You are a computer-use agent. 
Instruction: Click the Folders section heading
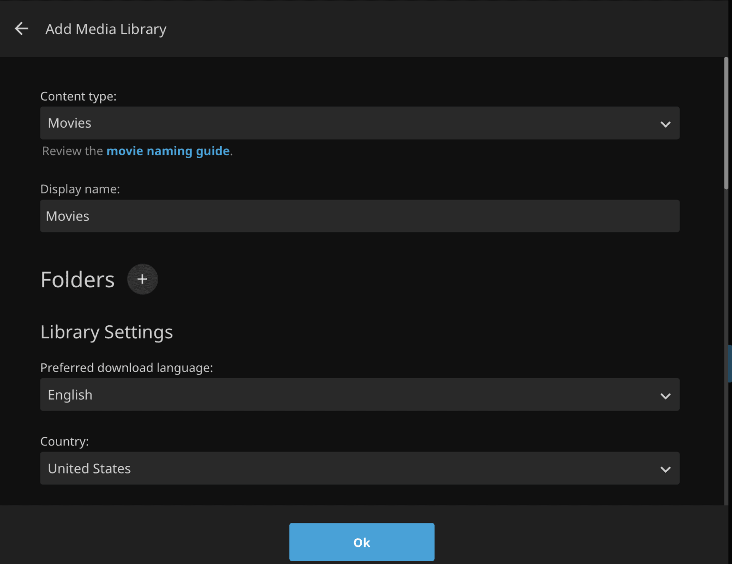pos(77,280)
